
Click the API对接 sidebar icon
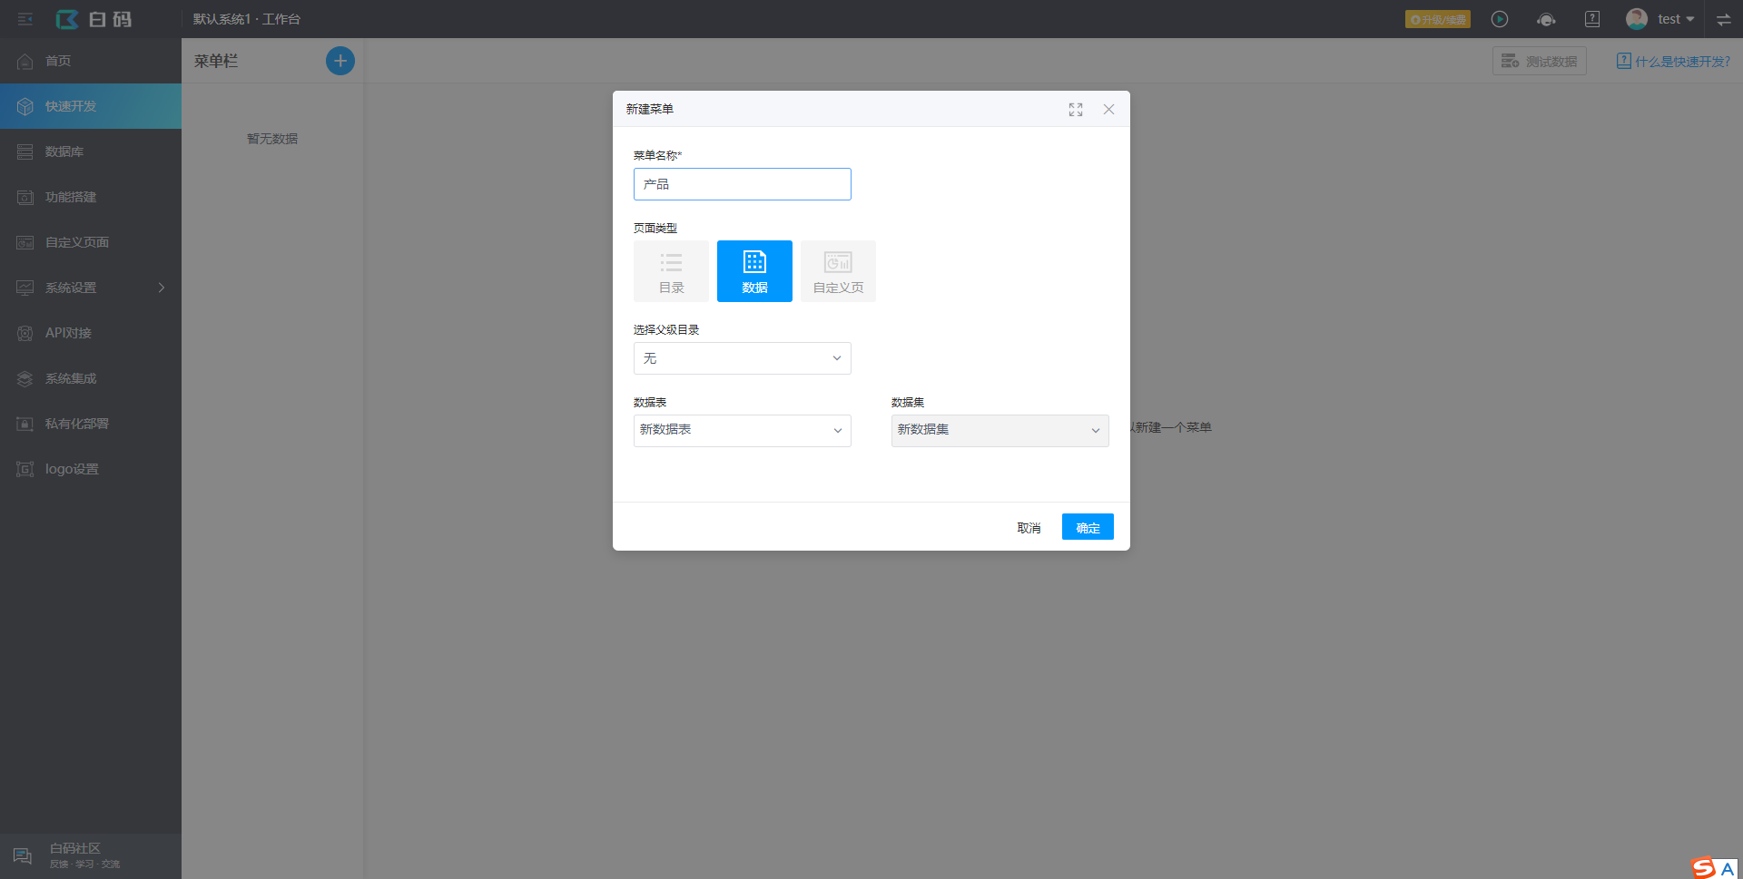point(25,333)
